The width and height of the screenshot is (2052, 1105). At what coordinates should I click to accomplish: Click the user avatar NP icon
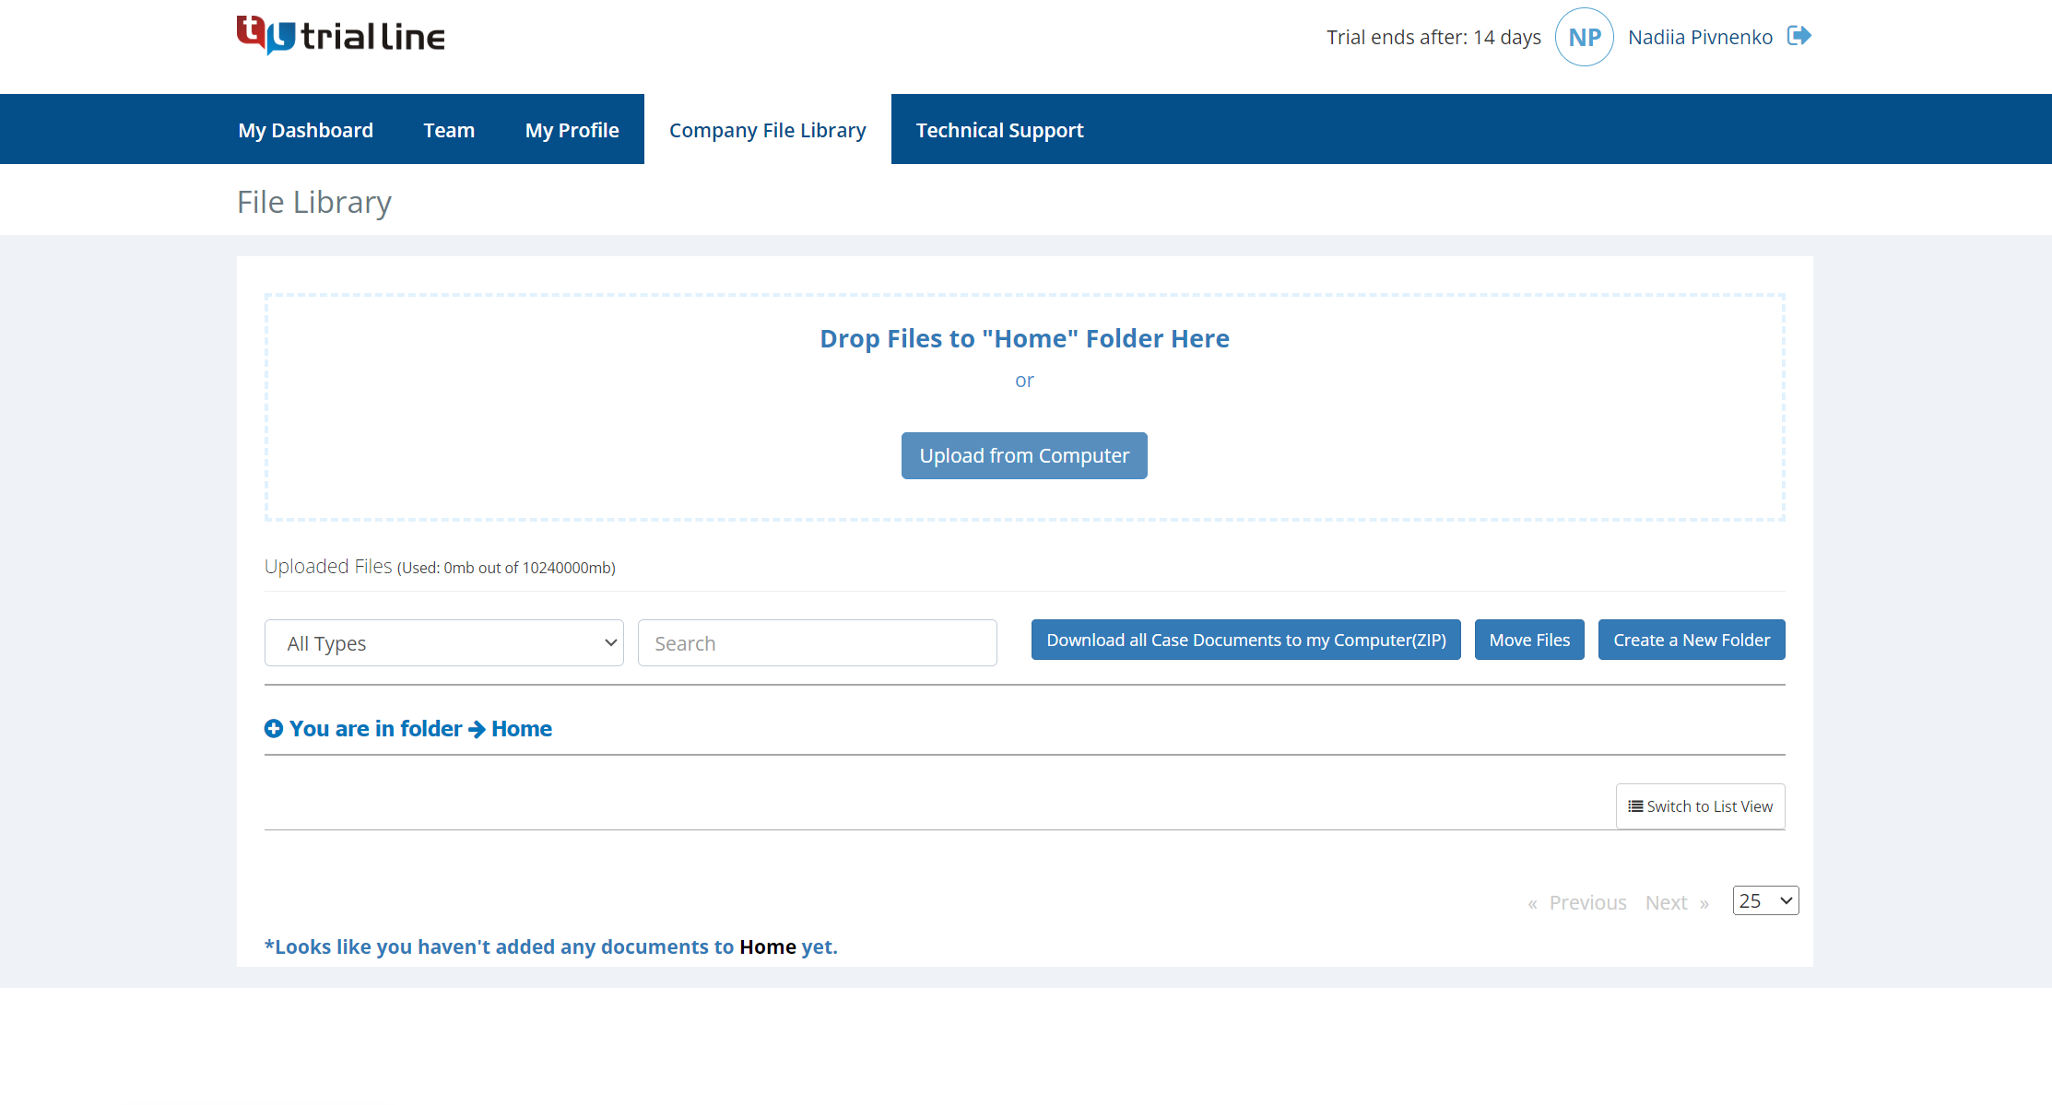(1581, 37)
